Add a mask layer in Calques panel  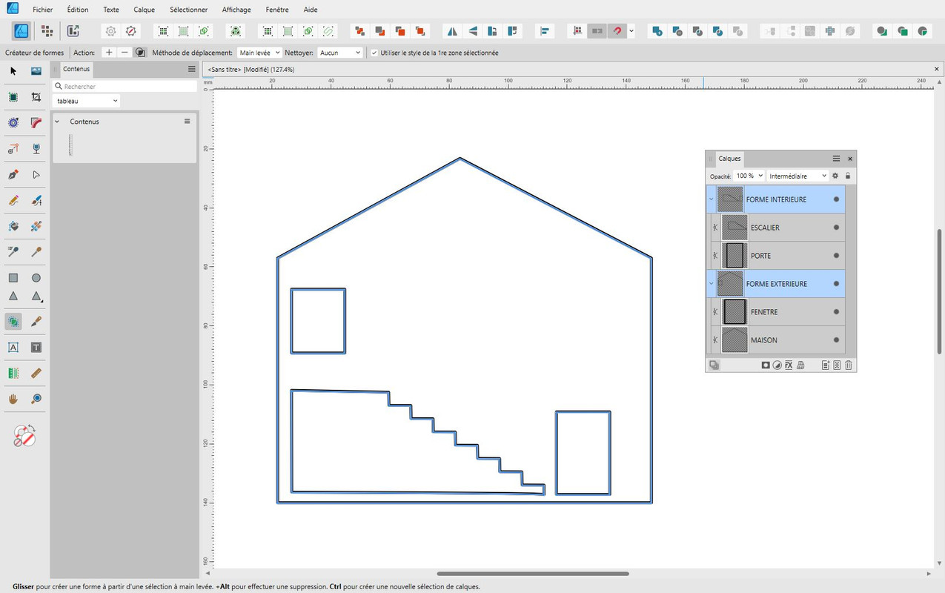point(766,365)
